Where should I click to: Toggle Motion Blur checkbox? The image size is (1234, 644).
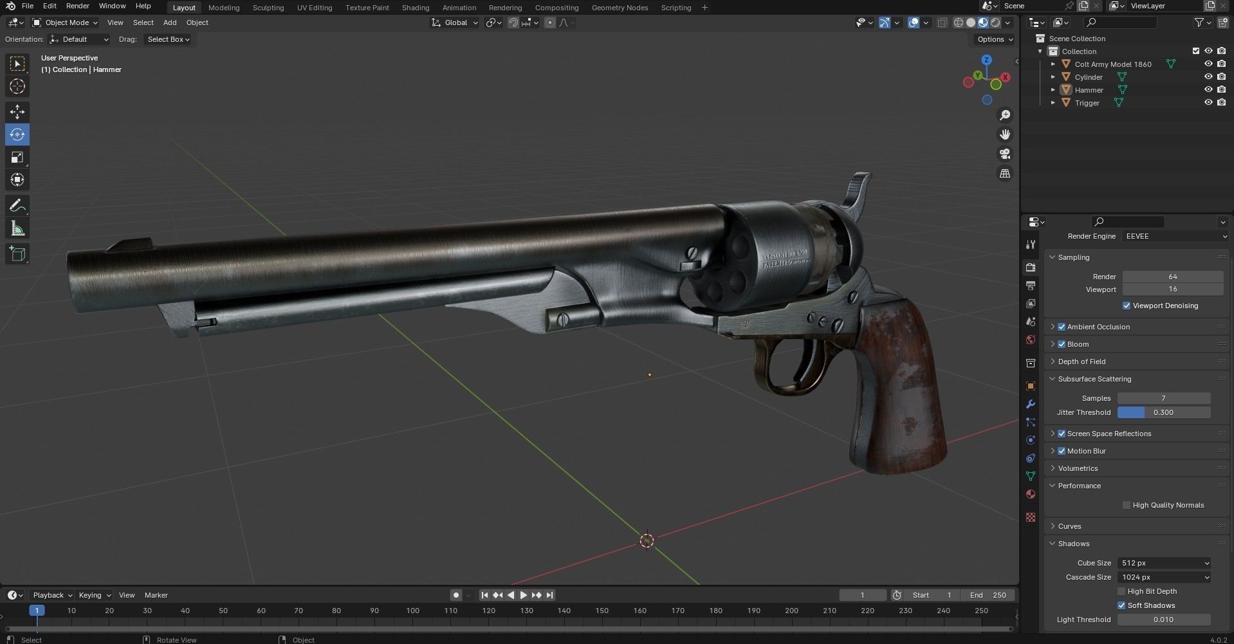[x=1062, y=451]
